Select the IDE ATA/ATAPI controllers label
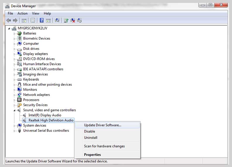This screenshot has height=167, width=232. (x=43, y=69)
